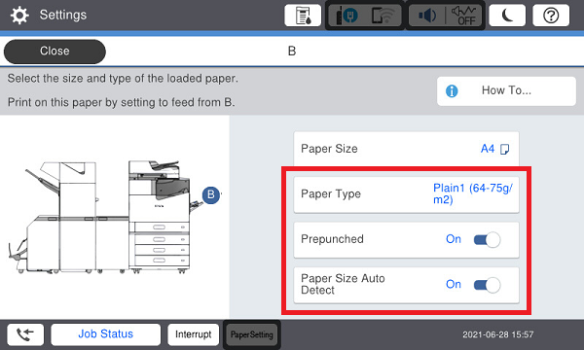Tap the Interrupt button
Image resolution: width=584 pixels, height=350 pixels.
pos(194,334)
